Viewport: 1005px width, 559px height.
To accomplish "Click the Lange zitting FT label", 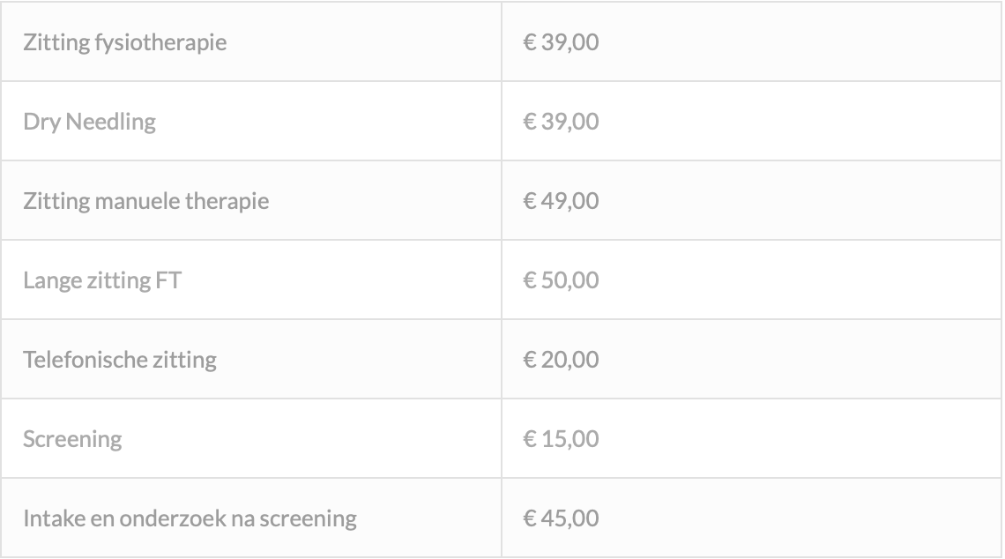I will tap(101, 280).
